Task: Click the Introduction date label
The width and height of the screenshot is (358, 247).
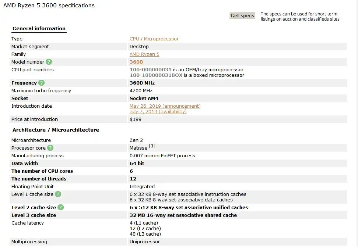Action: (32, 106)
